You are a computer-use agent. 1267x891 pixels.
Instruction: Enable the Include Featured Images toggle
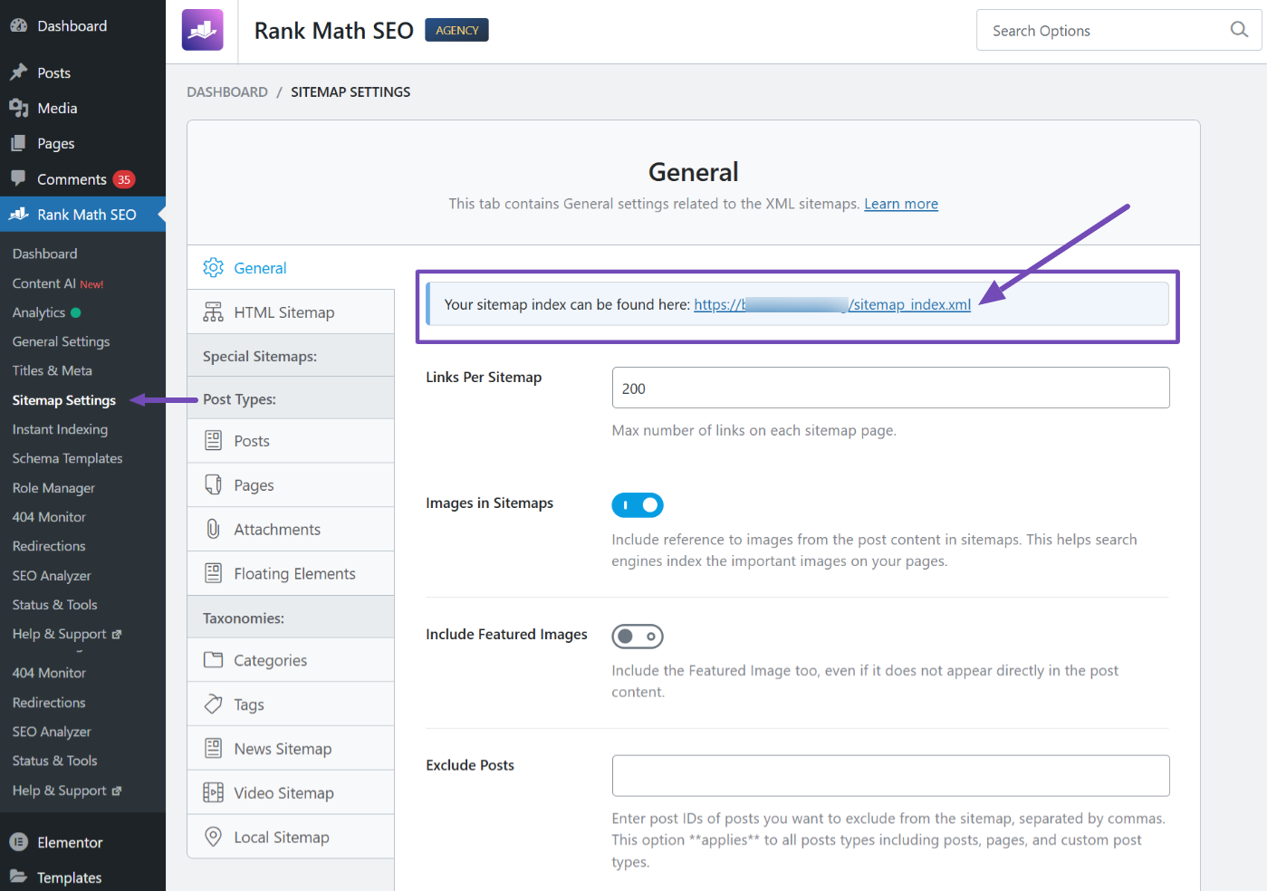(638, 636)
